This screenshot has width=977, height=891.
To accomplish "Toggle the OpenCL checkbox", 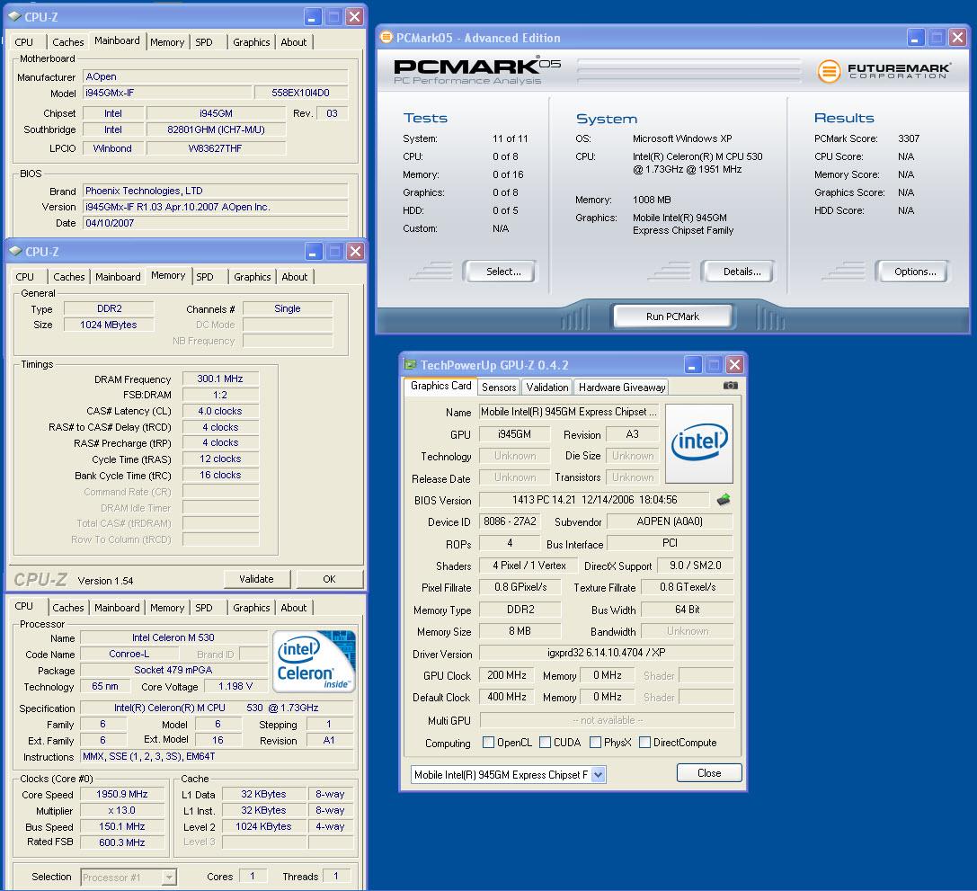I will (x=489, y=742).
